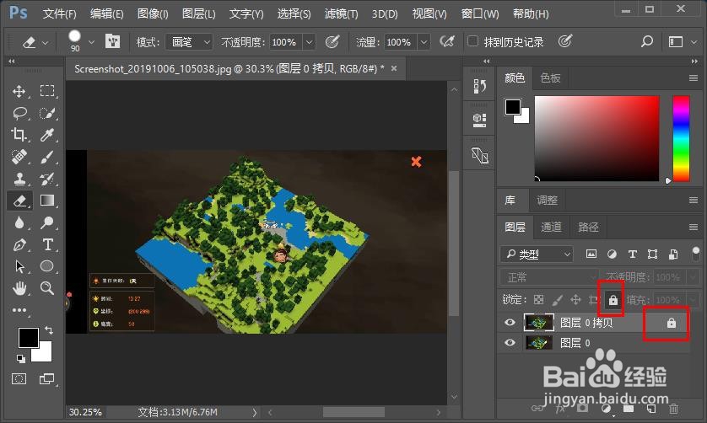This screenshot has height=423, width=707.
Task: Open the Edit Toolbar three-dots menu
Action: 19,310
